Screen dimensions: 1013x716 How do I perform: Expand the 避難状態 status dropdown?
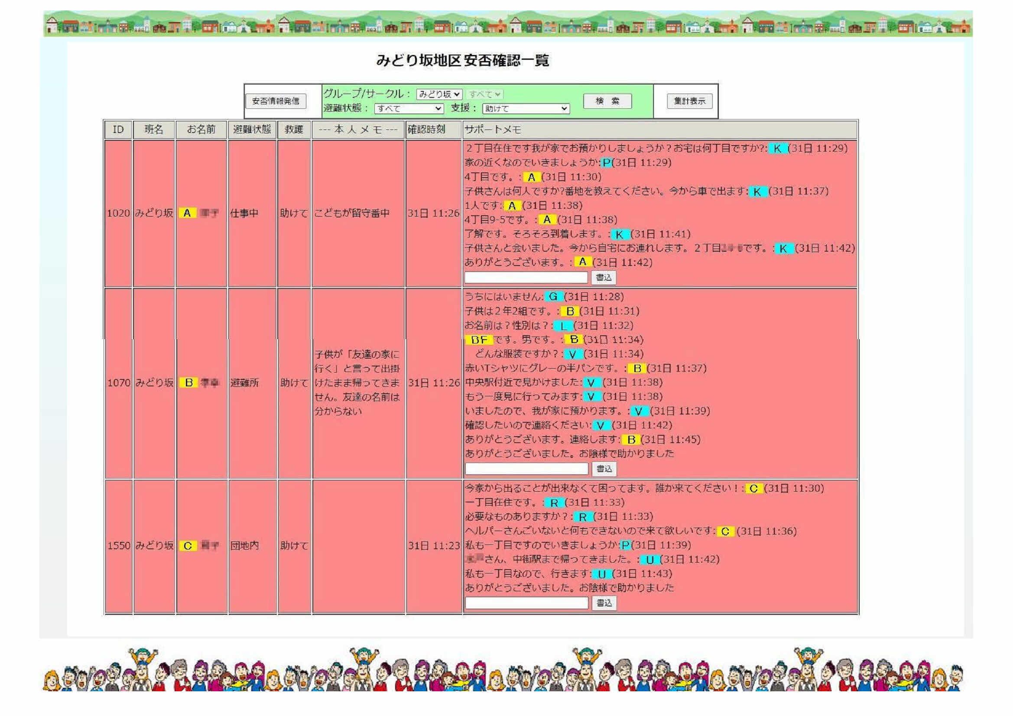click(409, 109)
